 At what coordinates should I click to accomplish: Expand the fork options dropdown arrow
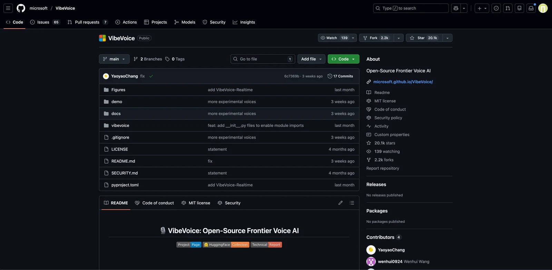click(x=398, y=38)
